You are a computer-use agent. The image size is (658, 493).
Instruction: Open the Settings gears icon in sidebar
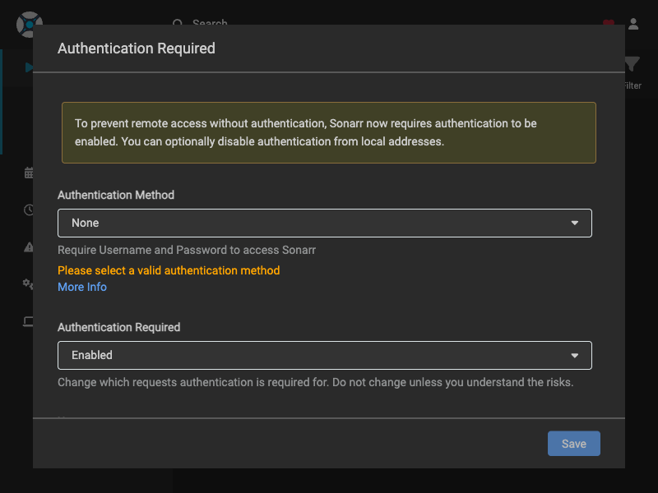tap(29, 283)
